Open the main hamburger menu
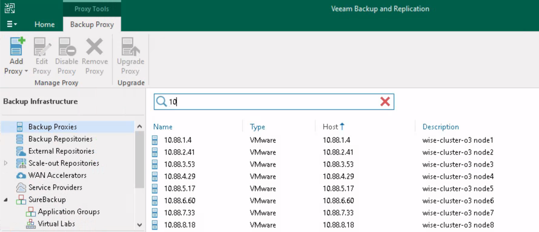Screen dimensions: 539x232 12,24
